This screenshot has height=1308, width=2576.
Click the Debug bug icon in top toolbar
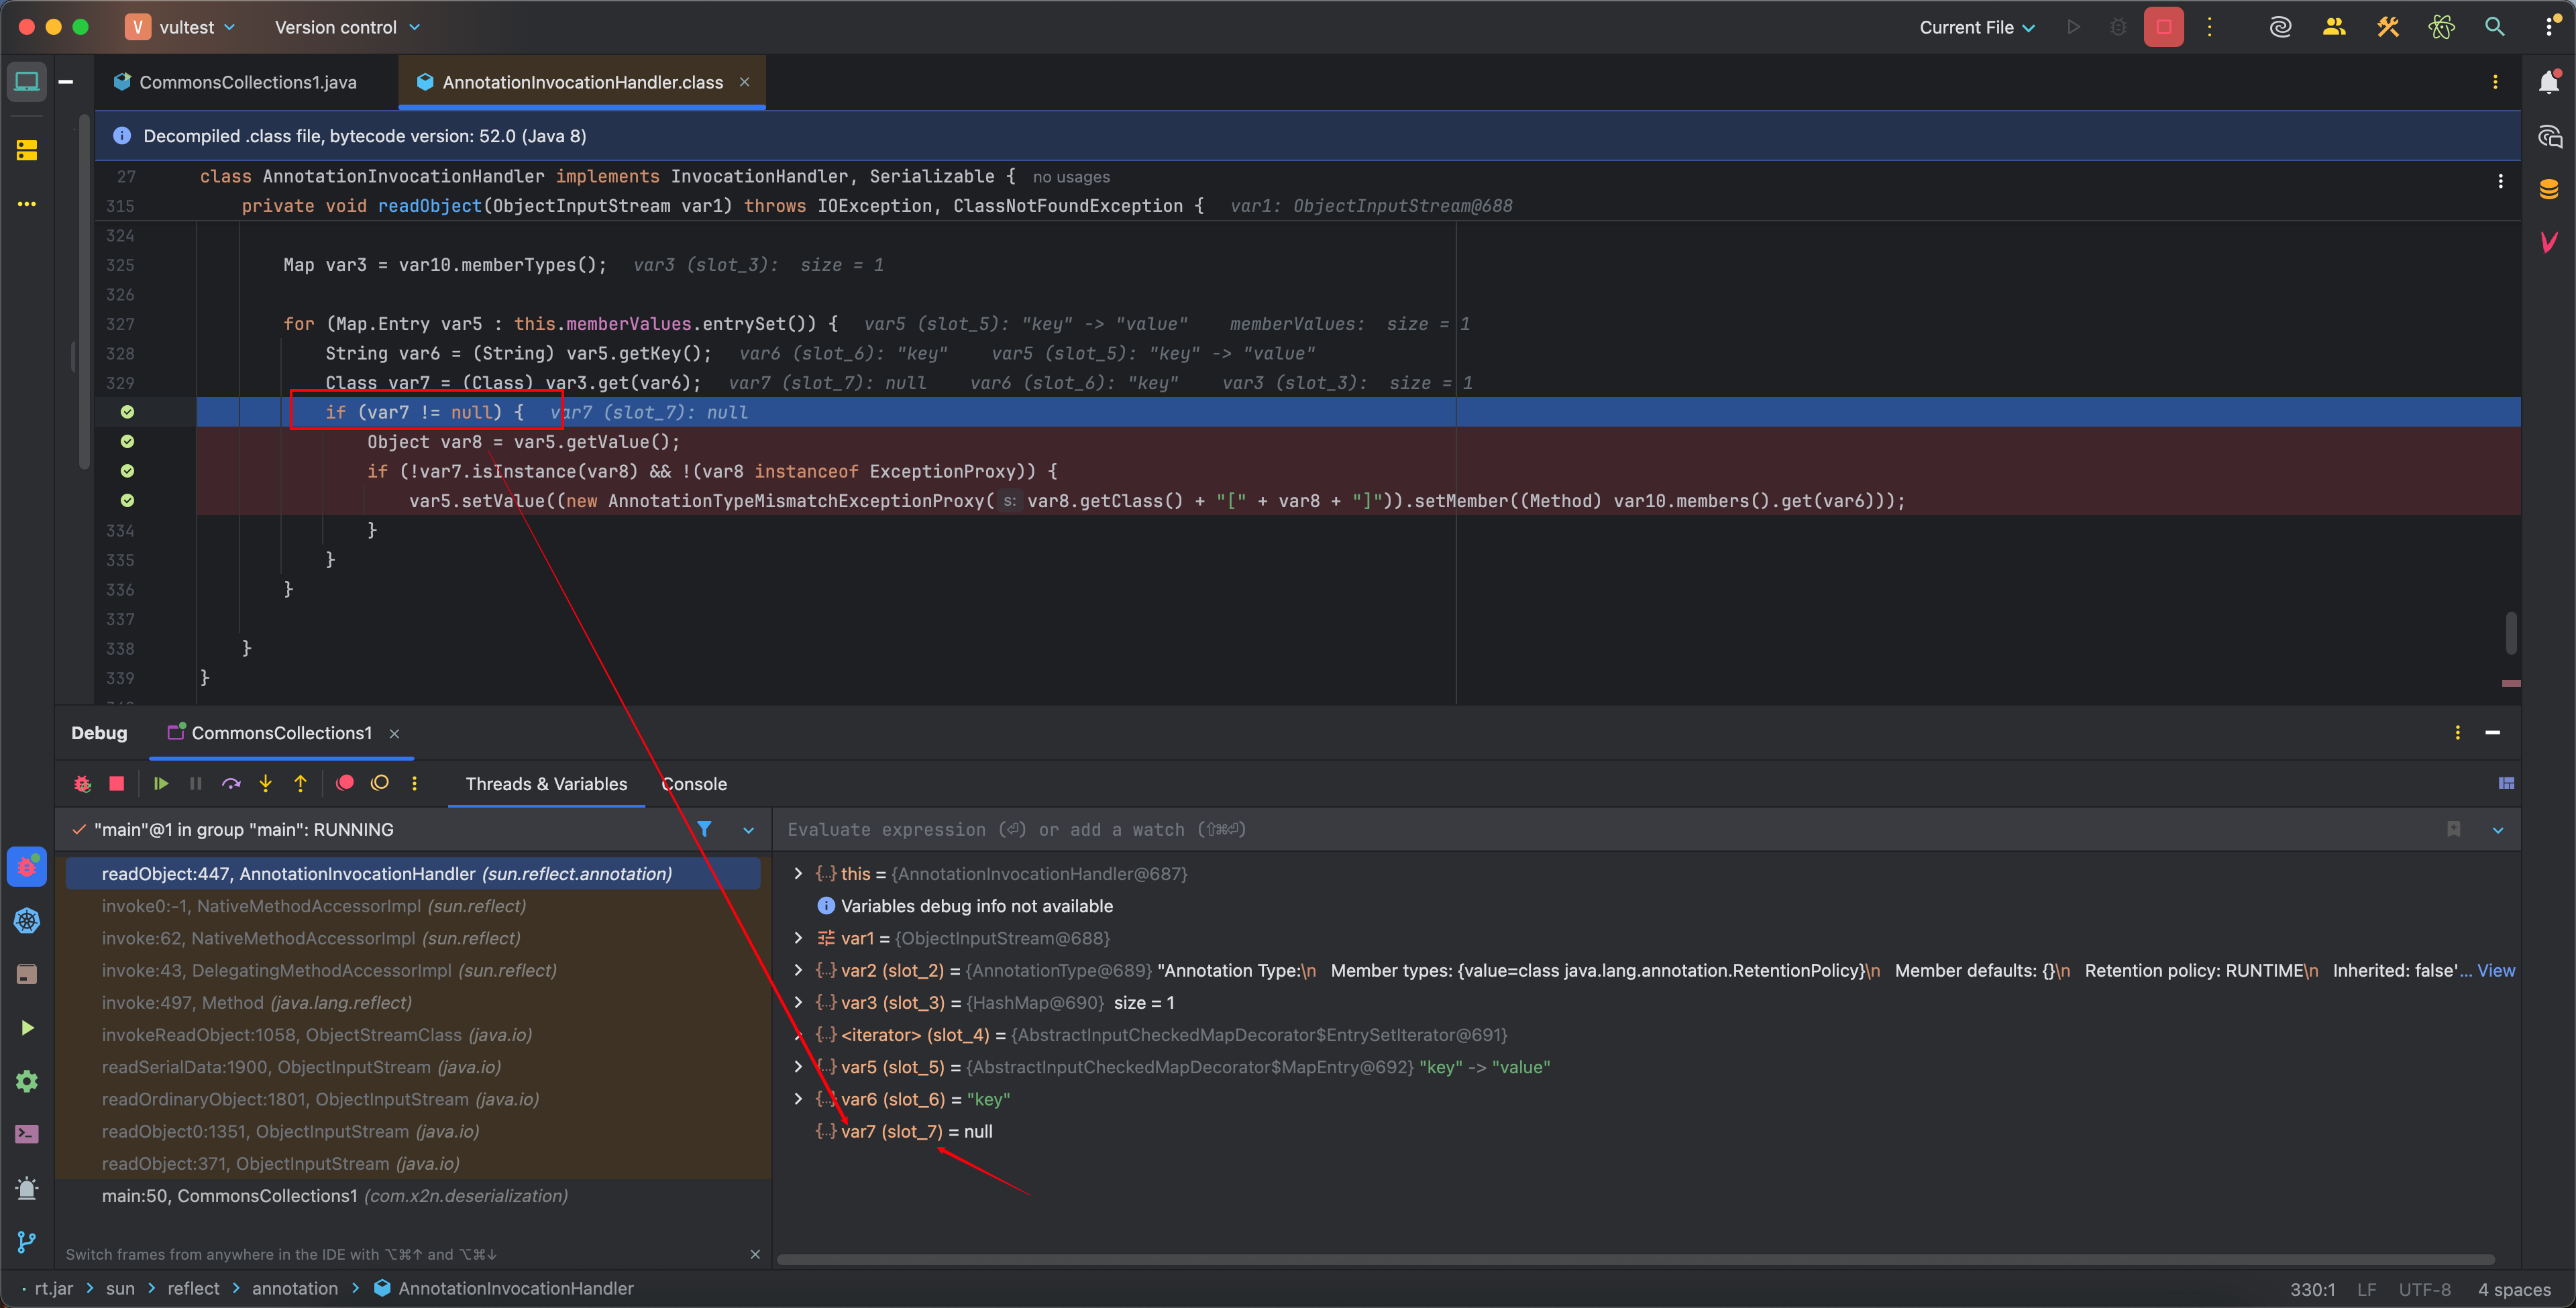tap(2117, 27)
